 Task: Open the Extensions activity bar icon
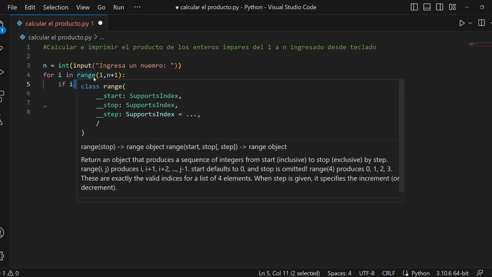(2, 96)
